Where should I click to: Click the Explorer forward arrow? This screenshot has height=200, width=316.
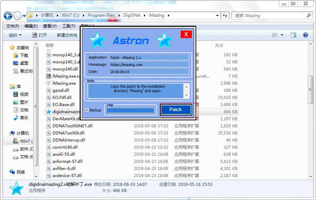click(17, 15)
